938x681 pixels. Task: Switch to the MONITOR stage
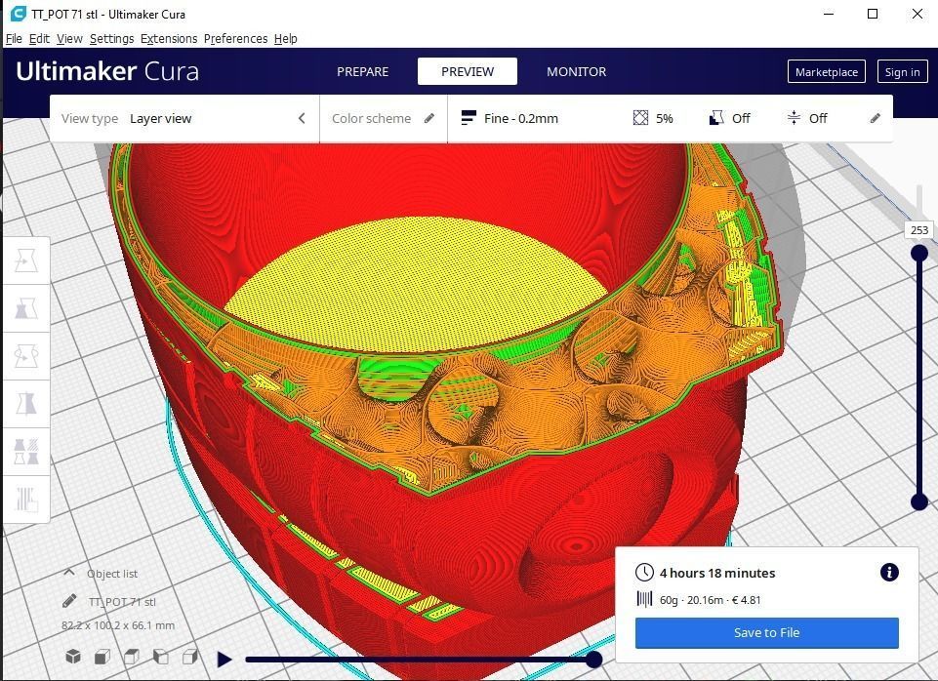[576, 71]
